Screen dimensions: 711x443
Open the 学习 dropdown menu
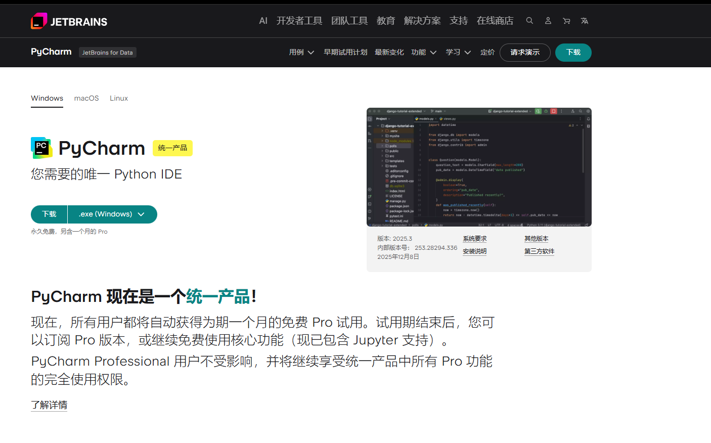pos(458,53)
